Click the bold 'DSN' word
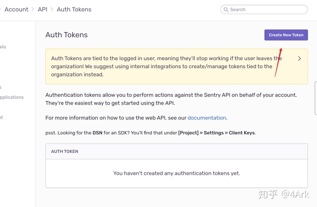Viewport: 317px width, 207px height. pyautogui.click(x=97, y=133)
